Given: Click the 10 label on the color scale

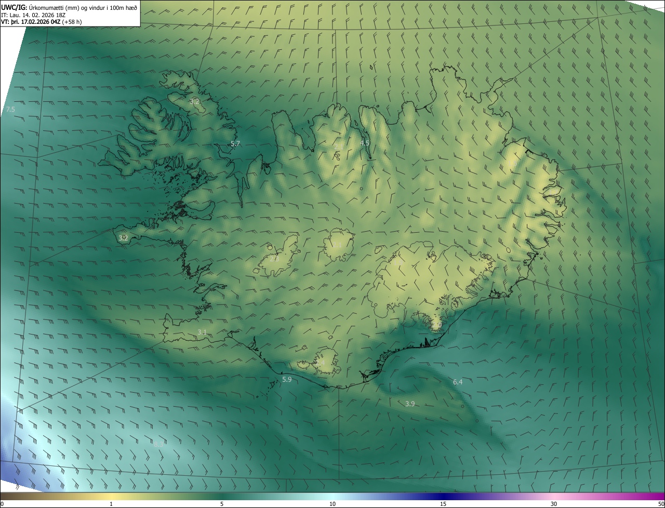Looking at the screenshot, I should click(x=332, y=504).
